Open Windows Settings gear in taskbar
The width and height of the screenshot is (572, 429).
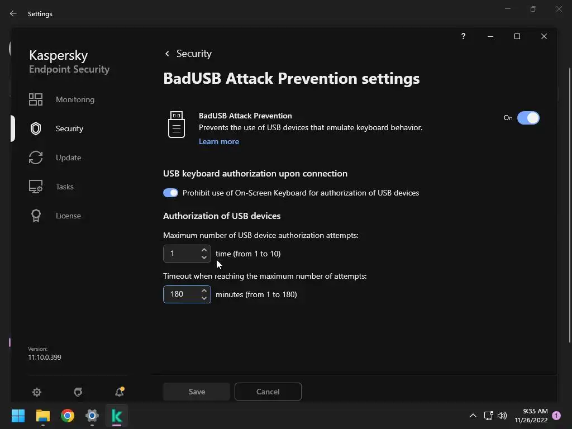pos(92,416)
